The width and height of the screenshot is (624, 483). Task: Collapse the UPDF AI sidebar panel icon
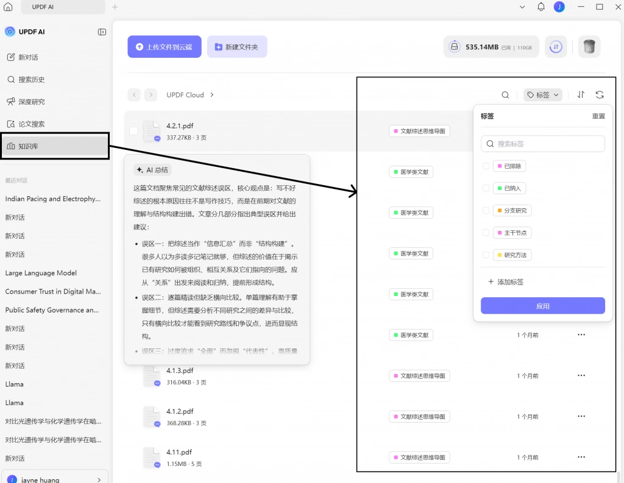coord(102,32)
